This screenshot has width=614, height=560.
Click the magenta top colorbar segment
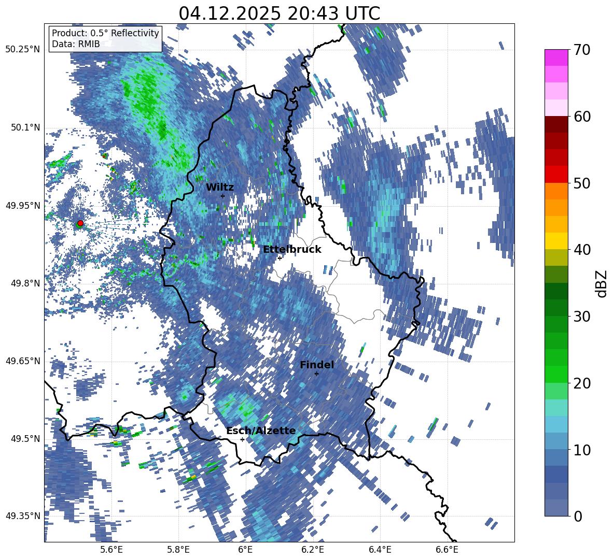tap(556, 58)
